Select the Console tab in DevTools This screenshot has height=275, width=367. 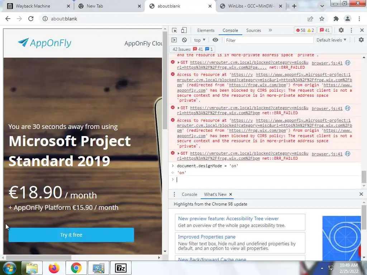pyautogui.click(x=230, y=30)
